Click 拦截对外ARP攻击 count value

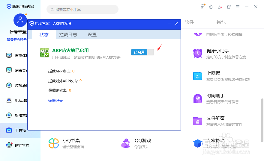(80, 81)
